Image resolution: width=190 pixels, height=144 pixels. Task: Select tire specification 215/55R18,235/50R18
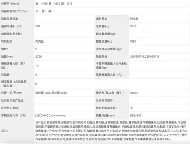tap(144, 56)
